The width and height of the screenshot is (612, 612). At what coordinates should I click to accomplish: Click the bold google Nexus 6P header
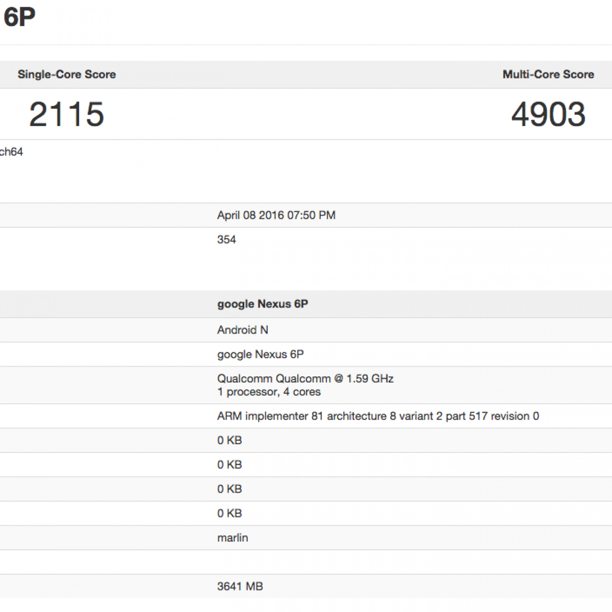coord(262,304)
